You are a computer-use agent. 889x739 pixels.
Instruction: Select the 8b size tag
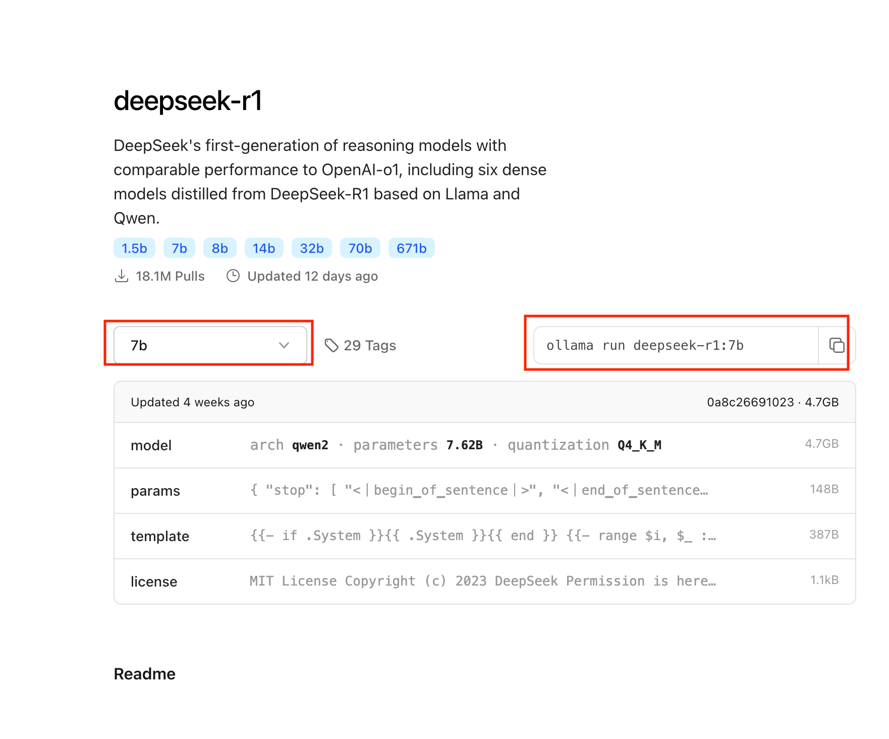click(219, 248)
